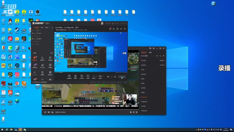Mute the microphone in streaming app
This screenshot has height=132, width=234.
[x=94, y=76]
